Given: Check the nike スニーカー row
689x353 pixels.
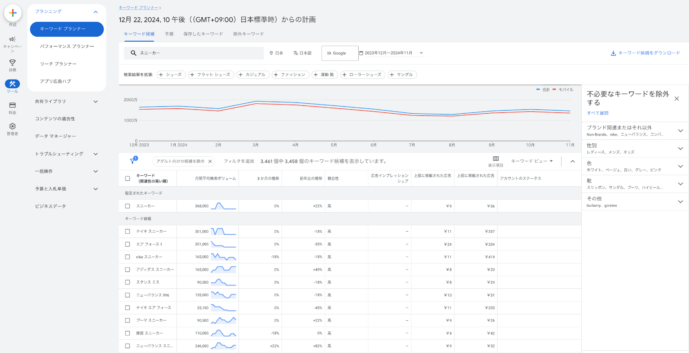Looking at the screenshot, I should [127, 257].
